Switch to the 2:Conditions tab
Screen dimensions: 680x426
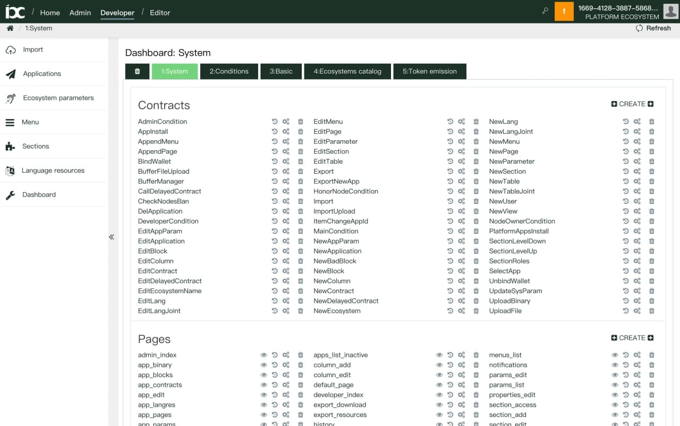point(229,71)
